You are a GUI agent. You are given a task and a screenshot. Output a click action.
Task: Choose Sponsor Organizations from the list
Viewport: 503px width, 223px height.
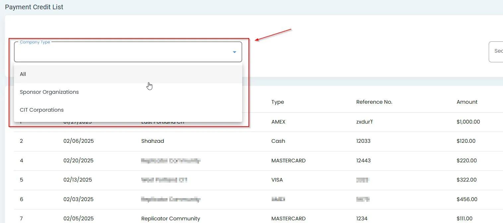click(49, 92)
